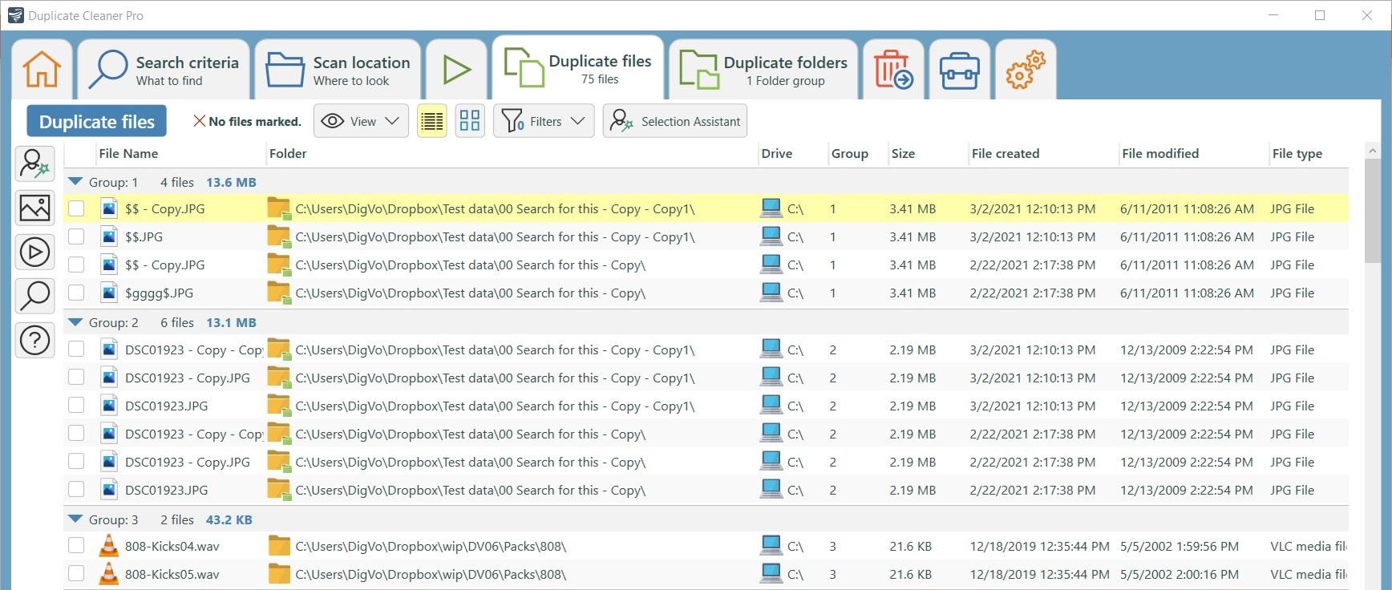
Task: Collapse Group 3 with its triangle
Action: click(x=75, y=519)
